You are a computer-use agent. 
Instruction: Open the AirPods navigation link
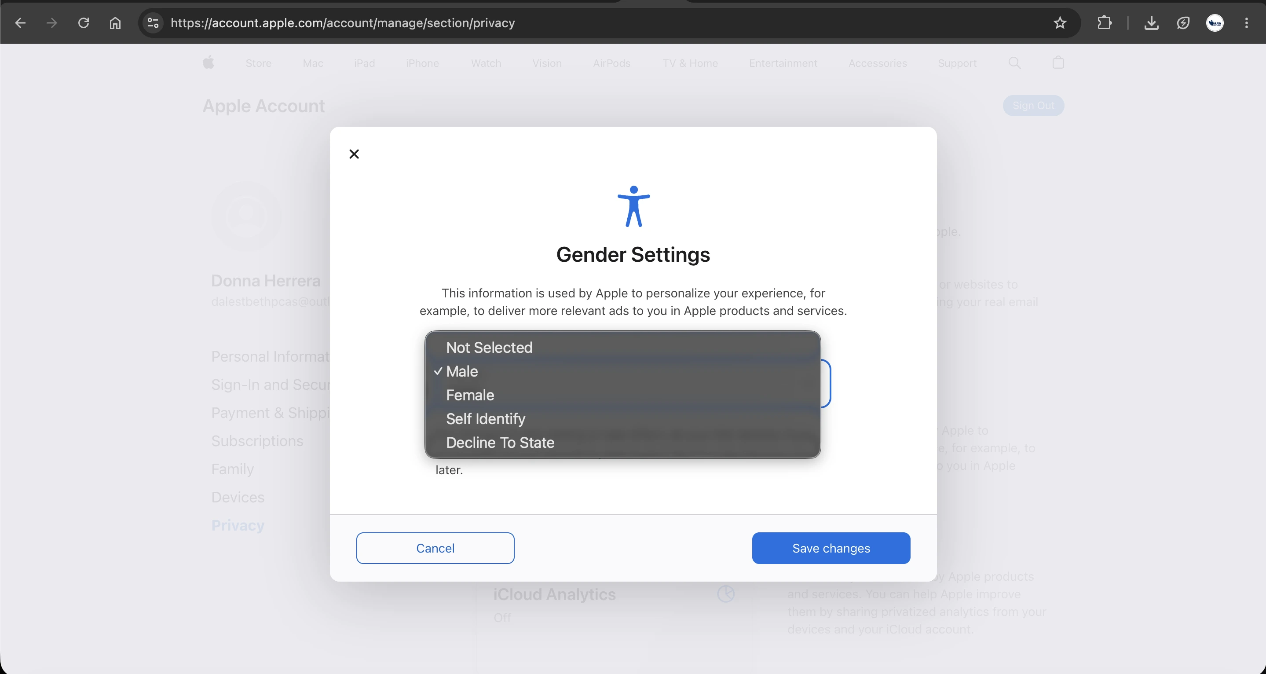611,63
